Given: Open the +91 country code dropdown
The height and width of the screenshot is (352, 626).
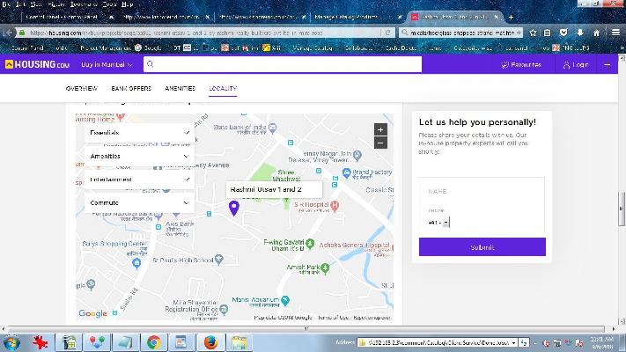Looking at the screenshot, I should (x=438, y=223).
